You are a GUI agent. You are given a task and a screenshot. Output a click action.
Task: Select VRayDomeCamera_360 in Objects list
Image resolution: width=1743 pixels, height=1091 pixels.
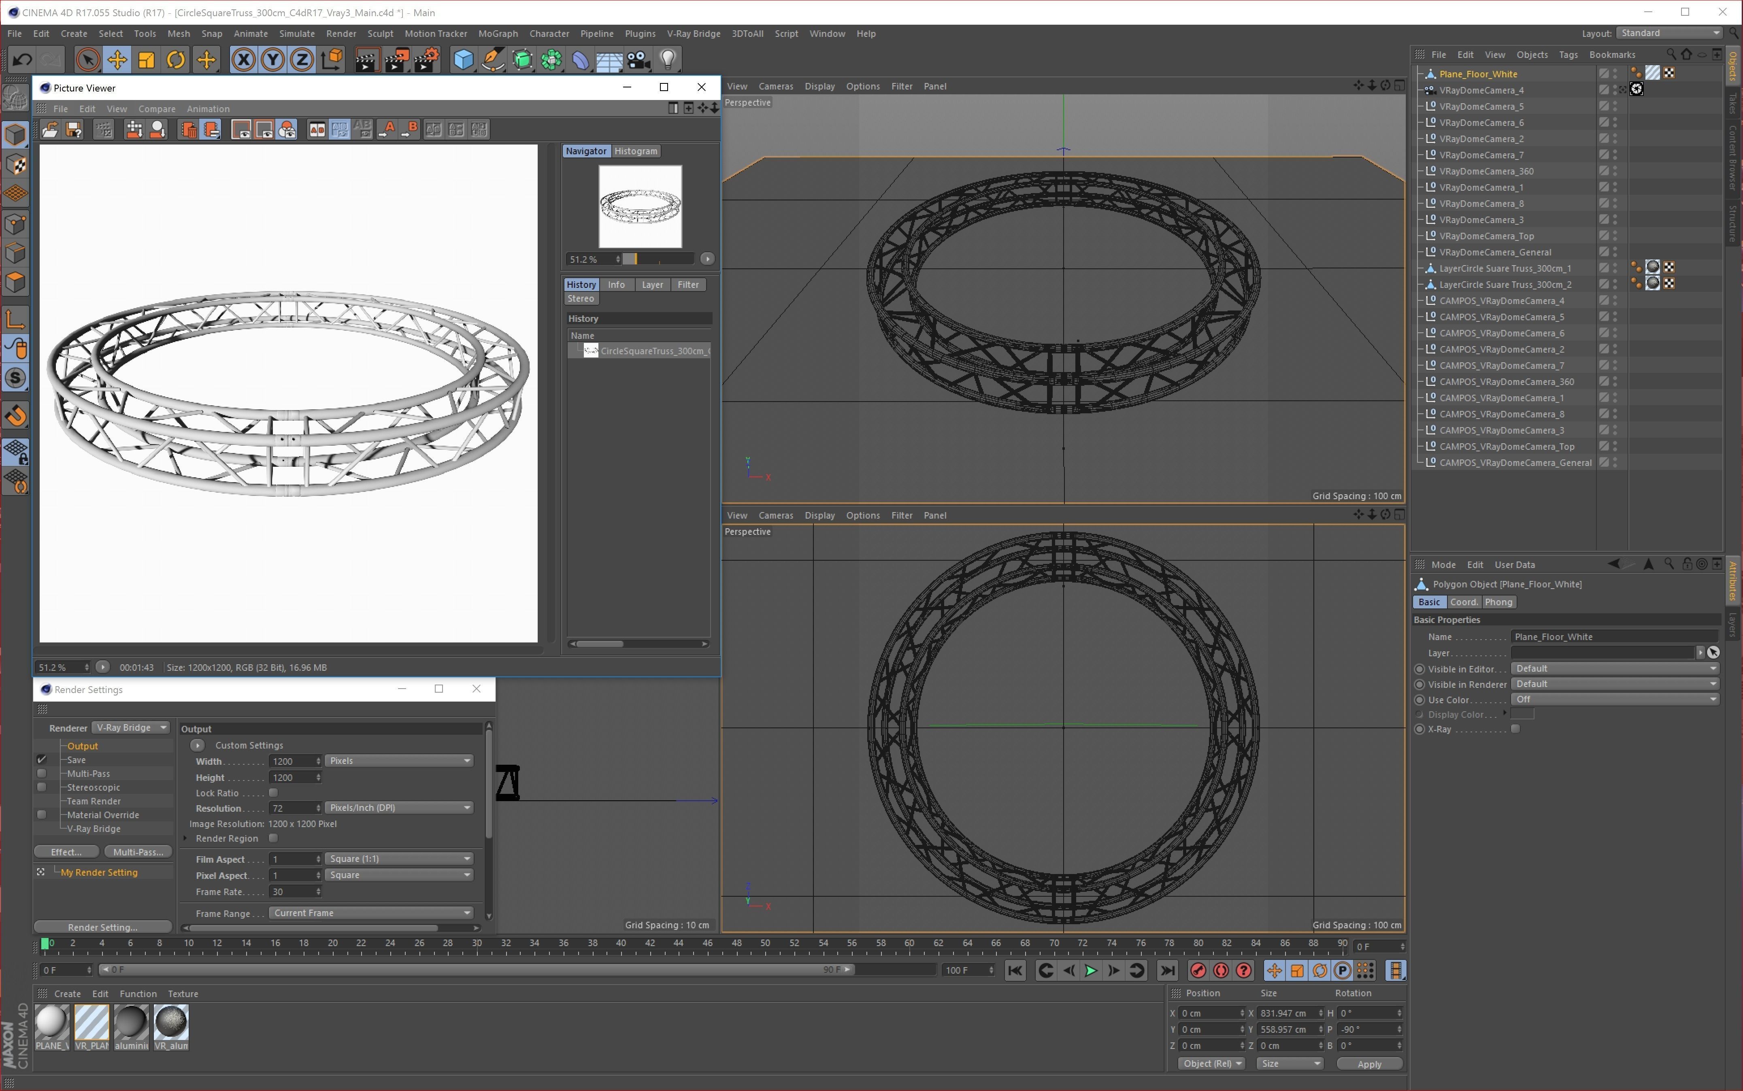tap(1486, 171)
